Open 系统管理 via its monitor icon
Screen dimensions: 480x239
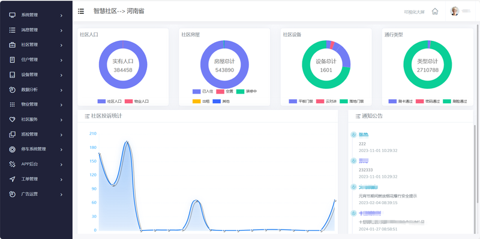pos(12,15)
